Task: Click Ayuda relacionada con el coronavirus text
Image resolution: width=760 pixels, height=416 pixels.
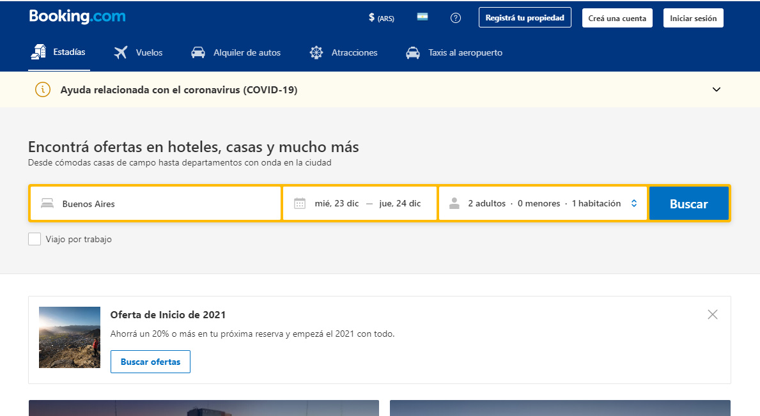Action: pos(179,89)
